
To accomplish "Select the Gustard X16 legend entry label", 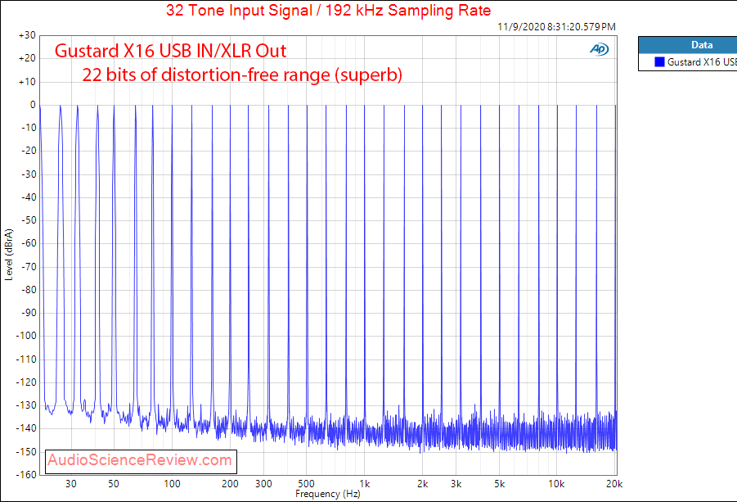I will point(702,62).
